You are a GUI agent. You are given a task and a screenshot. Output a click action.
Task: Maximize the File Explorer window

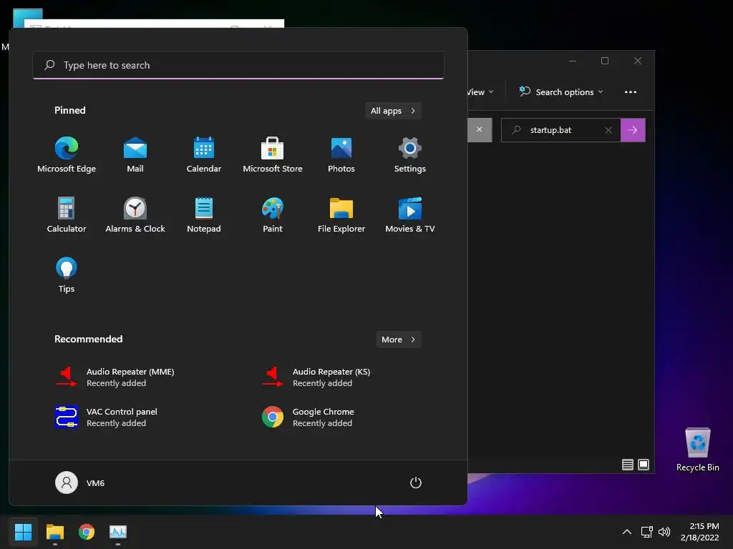(x=605, y=61)
